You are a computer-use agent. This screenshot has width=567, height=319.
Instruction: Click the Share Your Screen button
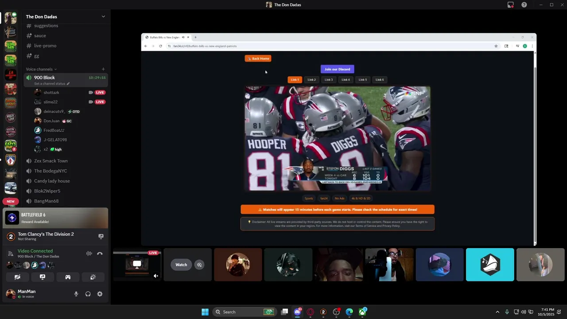point(43,277)
